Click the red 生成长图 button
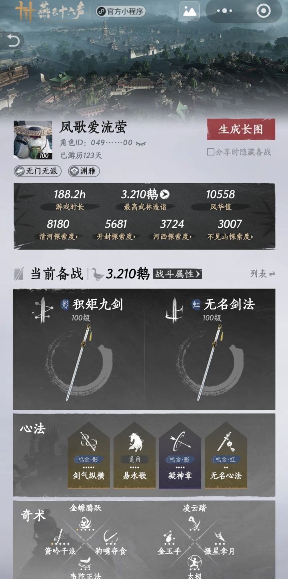288x579 pixels. pos(241,129)
